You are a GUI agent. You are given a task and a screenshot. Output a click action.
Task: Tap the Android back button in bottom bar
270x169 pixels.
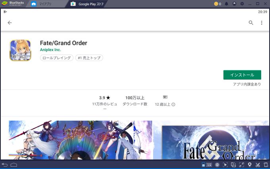coord(5,165)
